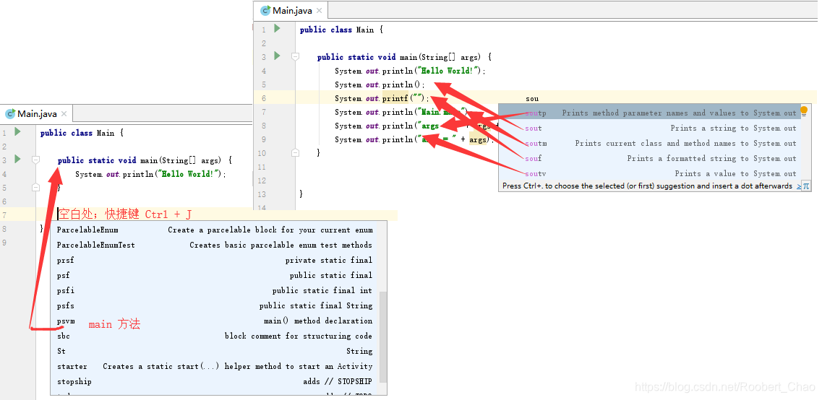Collapse main method fold marker in left editor
This screenshot has height=400, width=822.
pos(35,160)
